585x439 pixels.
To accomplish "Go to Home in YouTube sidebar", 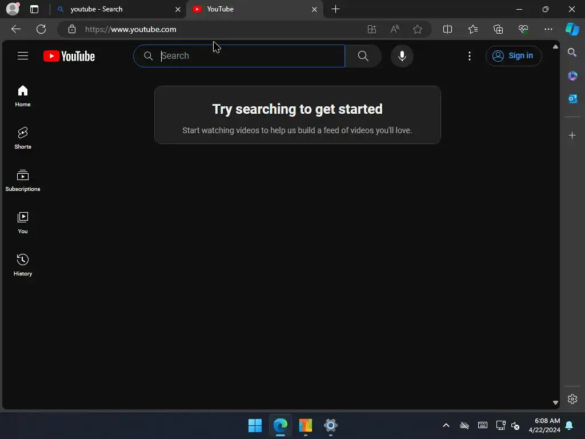I will [23, 96].
